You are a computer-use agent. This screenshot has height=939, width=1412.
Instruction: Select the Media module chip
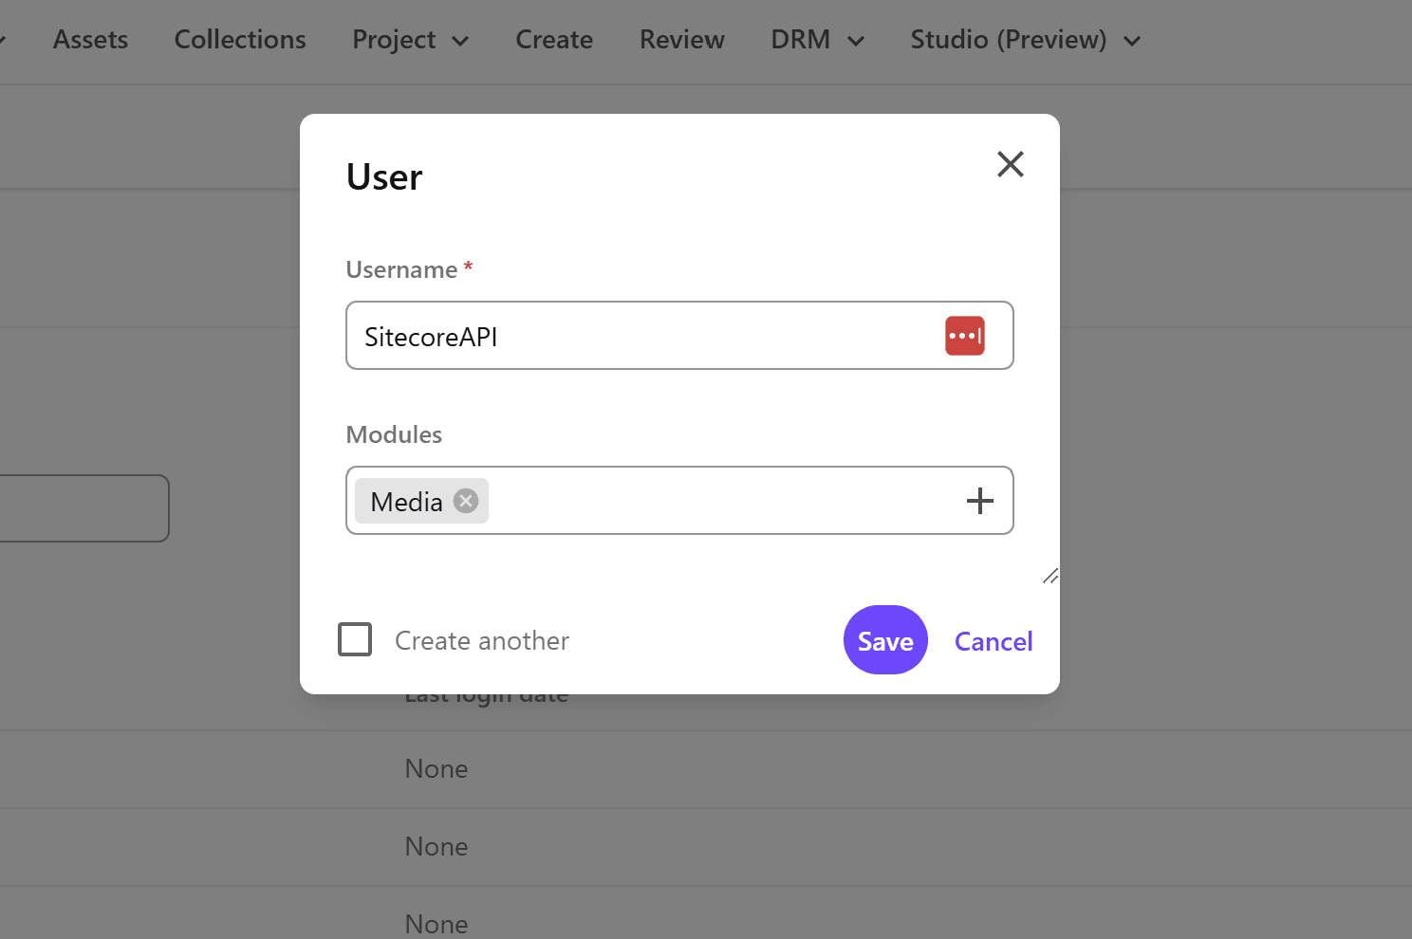[406, 502]
